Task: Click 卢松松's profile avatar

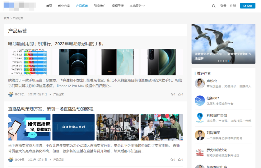Action: tap(200, 83)
